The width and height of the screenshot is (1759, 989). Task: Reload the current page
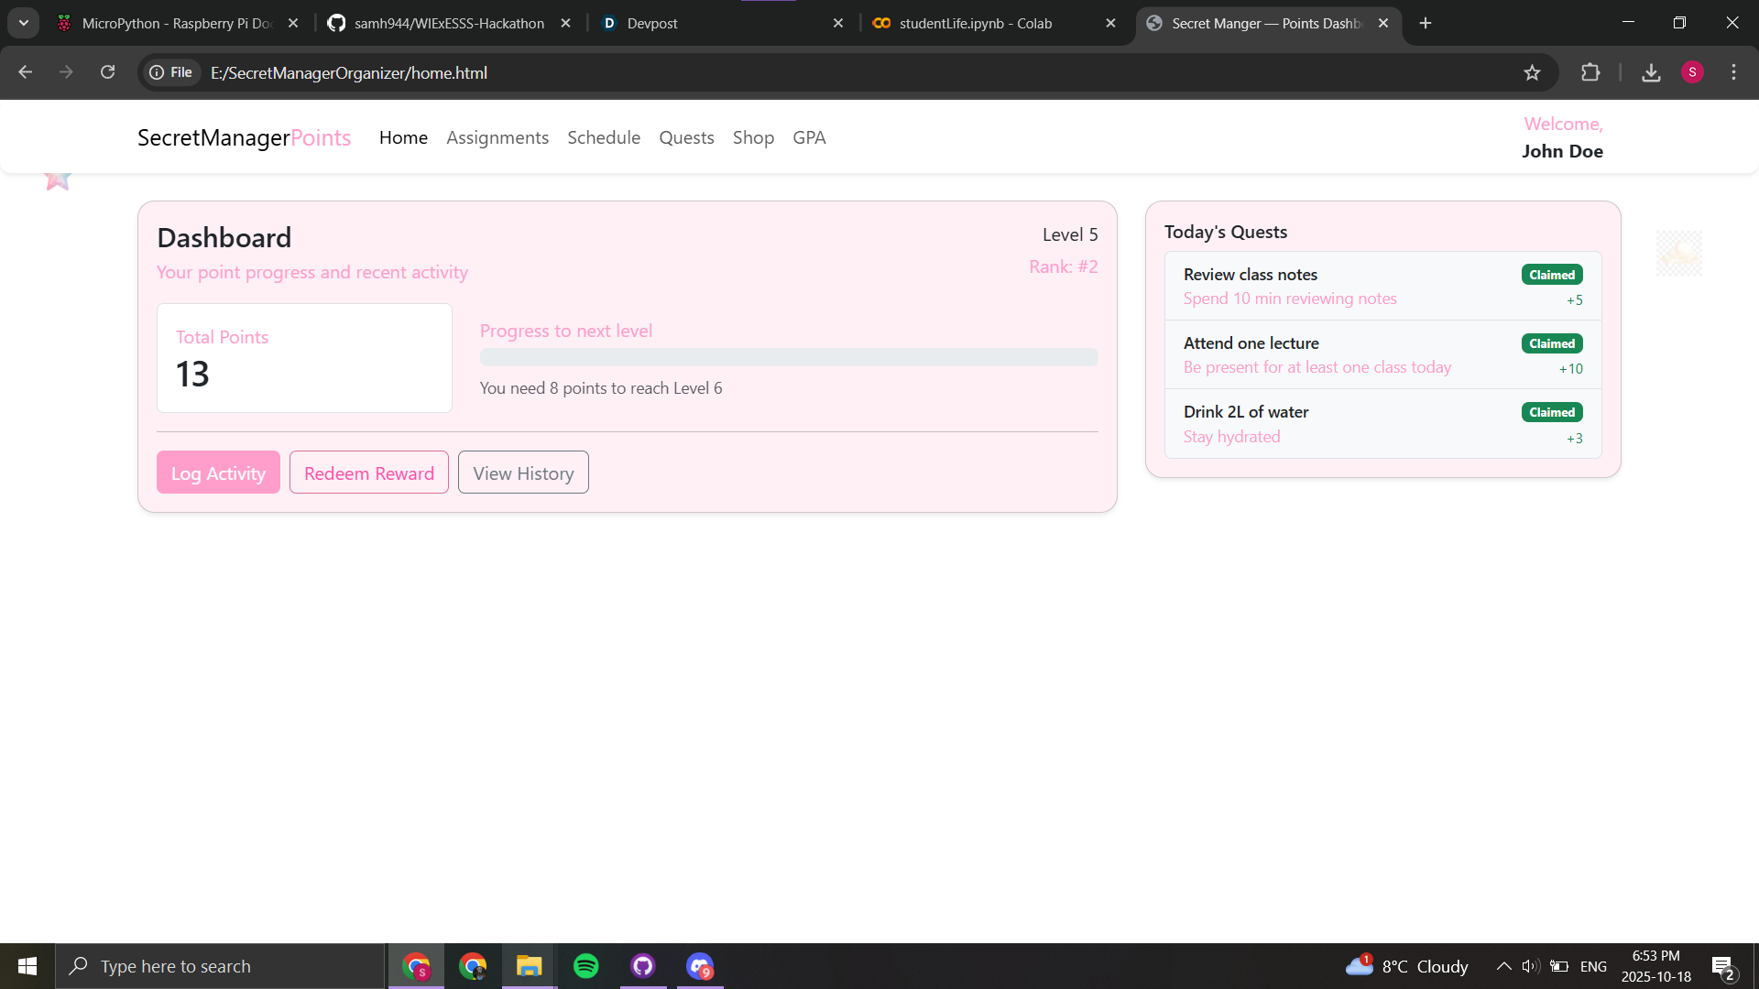[107, 72]
